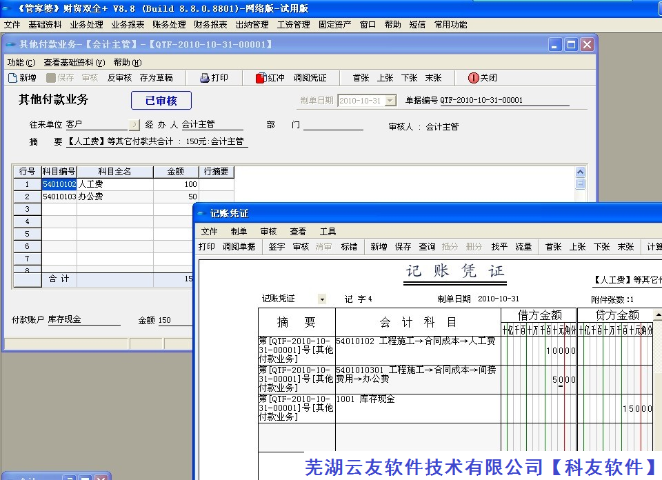Click 签字 in the voucher toolbar
Screen dimensions: 662x480
pos(277,247)
